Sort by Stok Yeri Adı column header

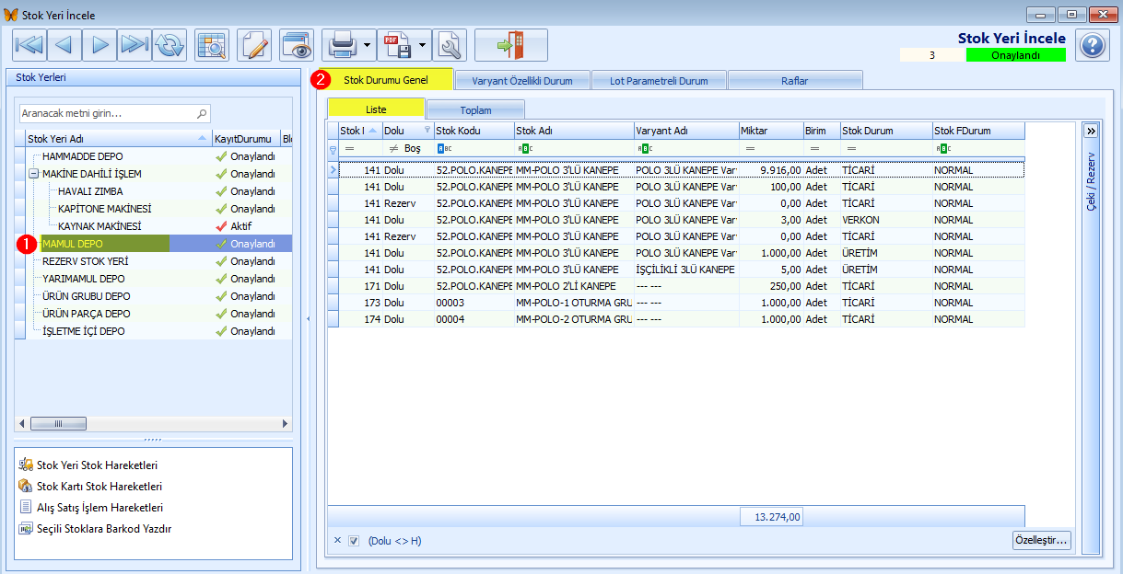tap(117, 139)
